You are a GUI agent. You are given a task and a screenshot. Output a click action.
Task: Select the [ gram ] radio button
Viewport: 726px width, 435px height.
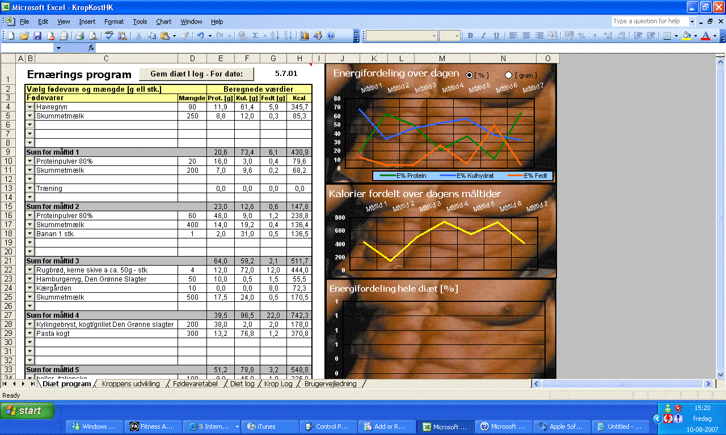(x=508, y=75)
